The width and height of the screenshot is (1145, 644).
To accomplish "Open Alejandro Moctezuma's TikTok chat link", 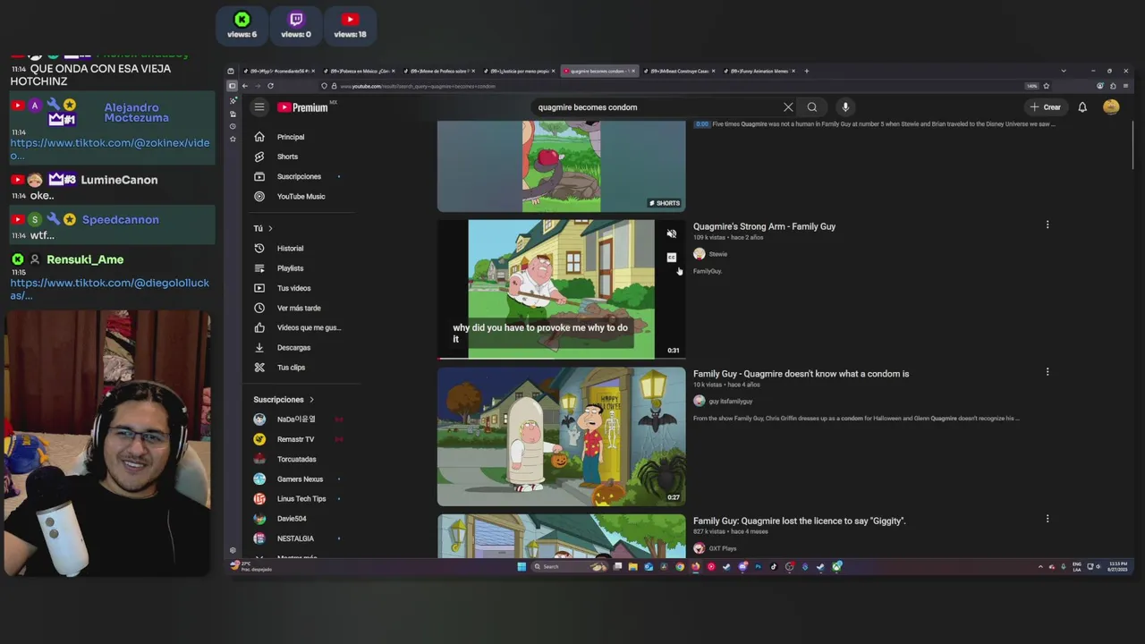I will pos(110,148).
